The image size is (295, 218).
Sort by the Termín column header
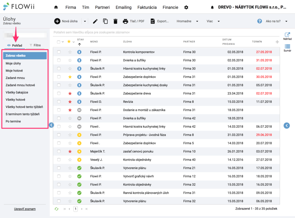point(257,42)
